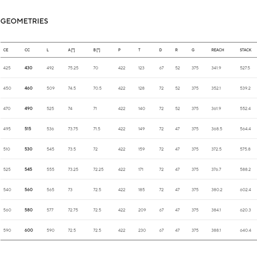Click the bold 490 size cell
Viewport: 257px width, 257px height.
tap(29, 109)
